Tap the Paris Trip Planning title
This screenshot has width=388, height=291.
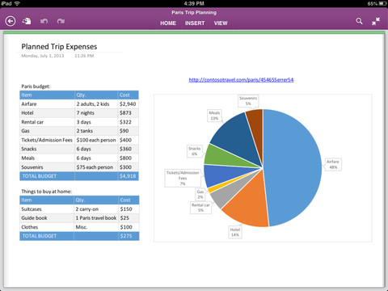point(194,12)
